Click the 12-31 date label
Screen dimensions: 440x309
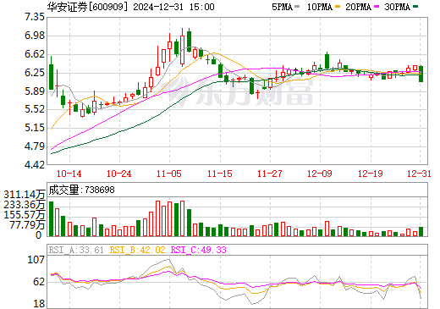[420, 174]
